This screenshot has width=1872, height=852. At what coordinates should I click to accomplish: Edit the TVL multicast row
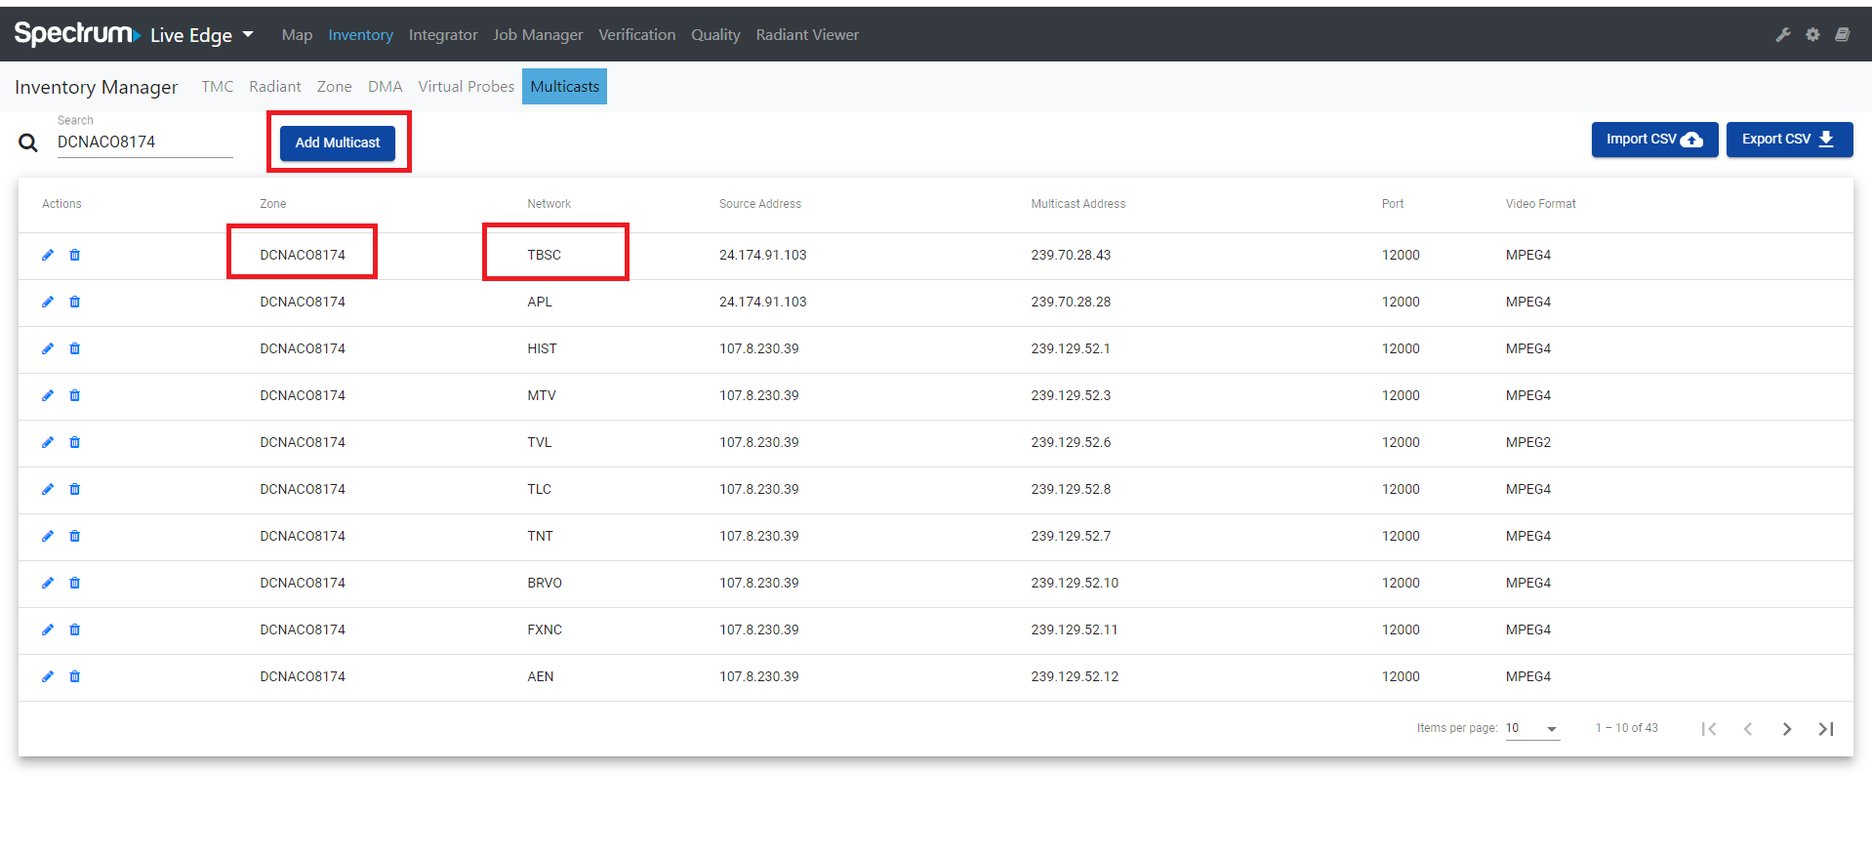(x=48, y=442)
